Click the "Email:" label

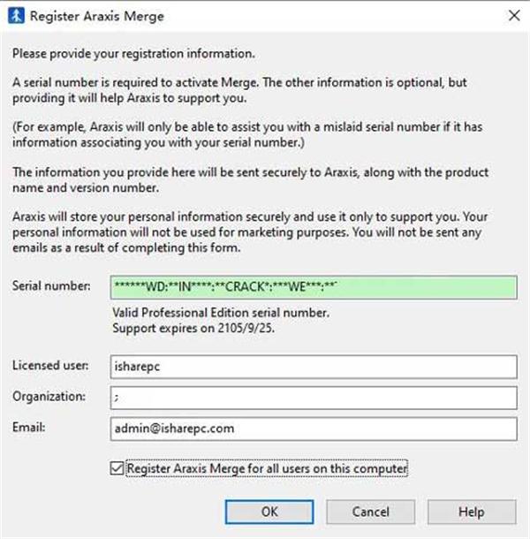coord(29,428)
